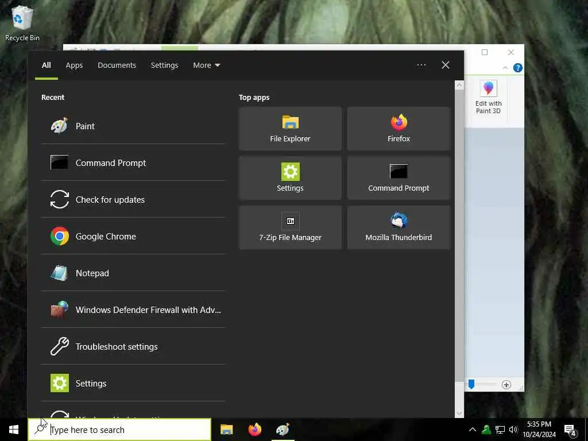Open Settings from the Recent list
This screenshot has width=588, height=441.
(x=133, y=383)
